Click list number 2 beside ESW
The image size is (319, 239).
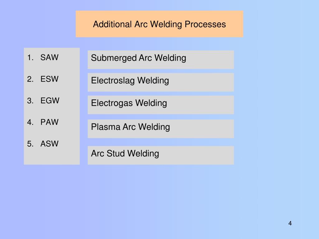point(30,79)
